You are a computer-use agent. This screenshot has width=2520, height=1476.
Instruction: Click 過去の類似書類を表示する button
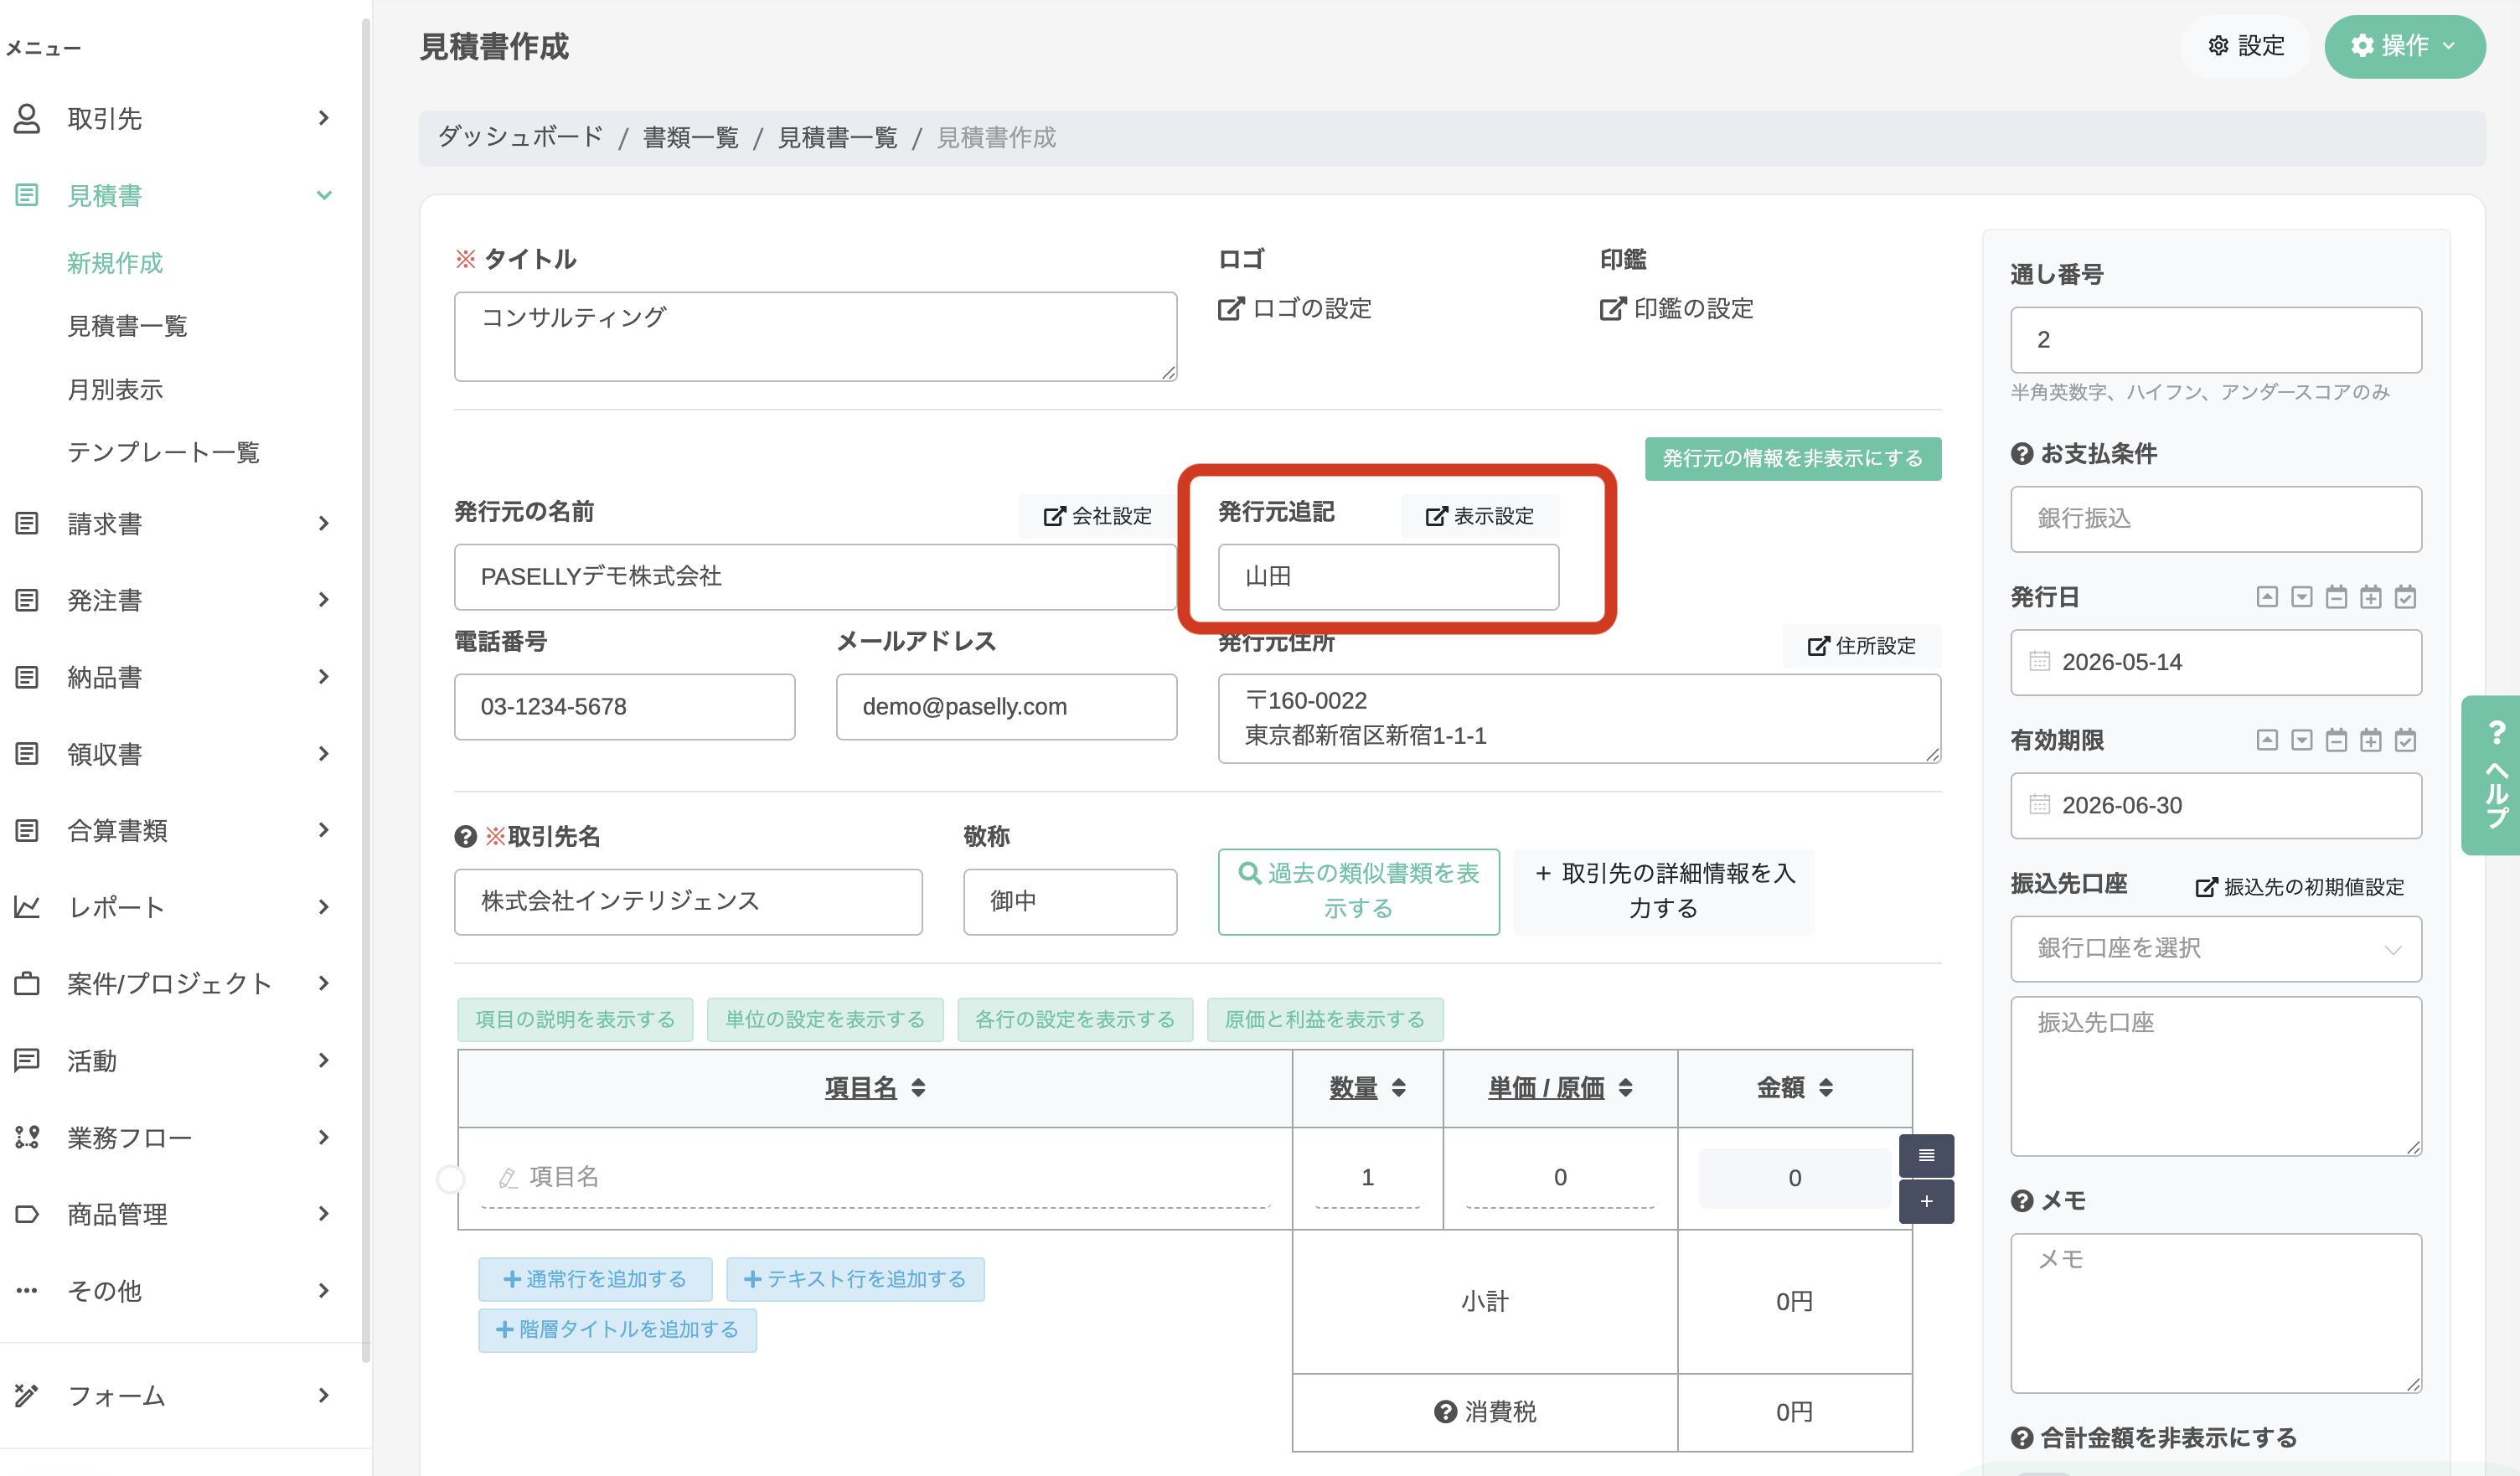pos(1358,891)
